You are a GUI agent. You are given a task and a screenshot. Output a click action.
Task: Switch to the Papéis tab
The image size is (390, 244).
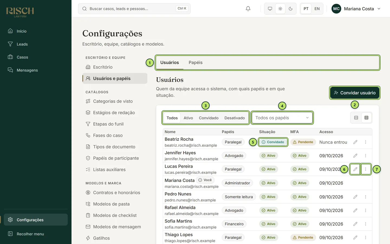[196, 63]
